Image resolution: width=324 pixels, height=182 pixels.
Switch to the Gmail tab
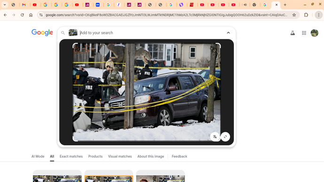24,5
